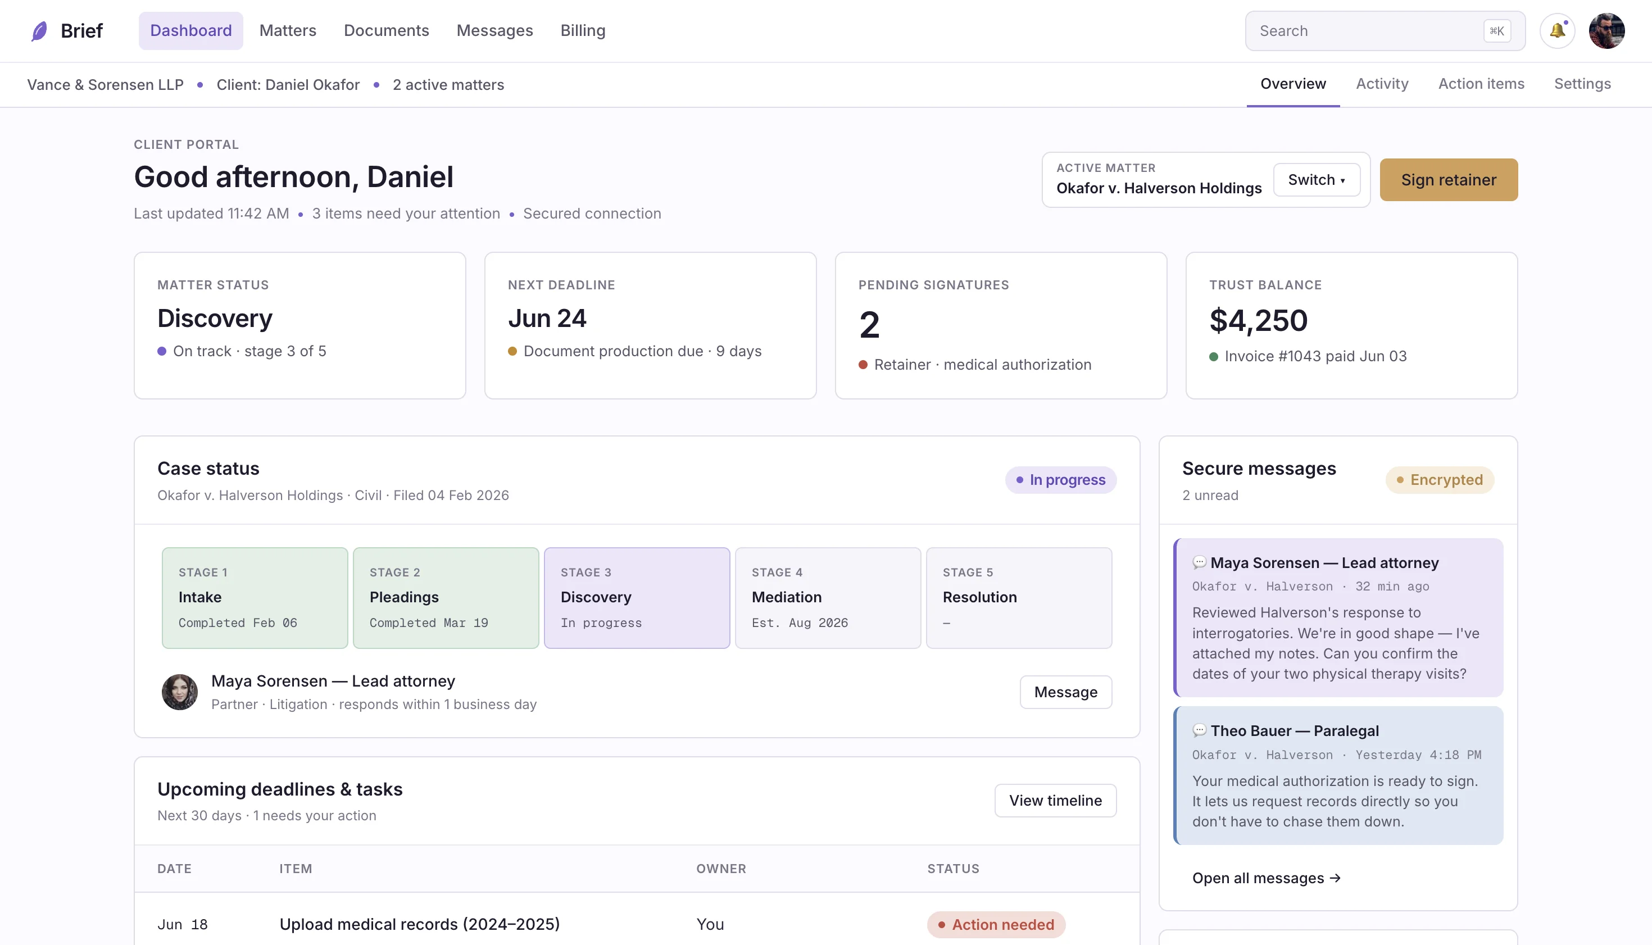Click the Stage 2 Pleadings card

(x=446, y=598)
